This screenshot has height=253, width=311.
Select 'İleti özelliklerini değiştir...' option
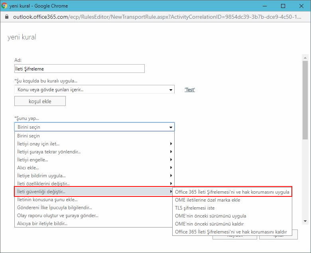(x=94, y=183)
